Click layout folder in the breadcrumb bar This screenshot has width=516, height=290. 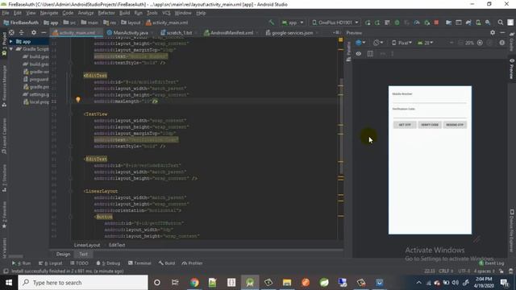pos(131,23)
